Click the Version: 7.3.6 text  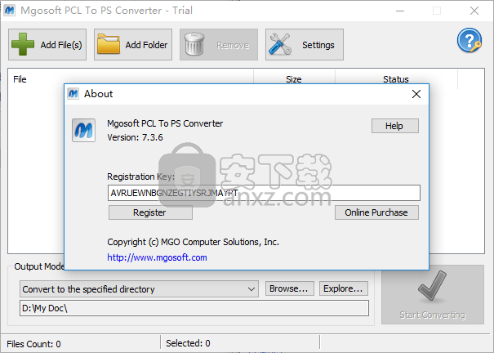pyautogui.click(x=135, y=137)
